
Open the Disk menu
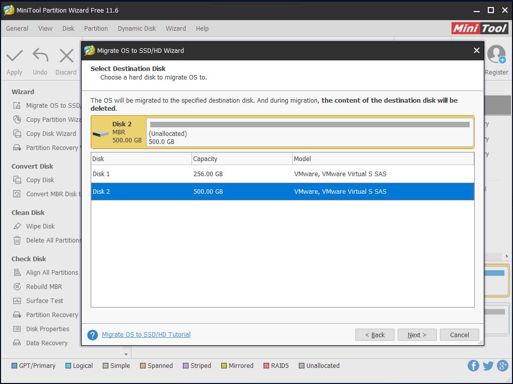pos(69,28)
